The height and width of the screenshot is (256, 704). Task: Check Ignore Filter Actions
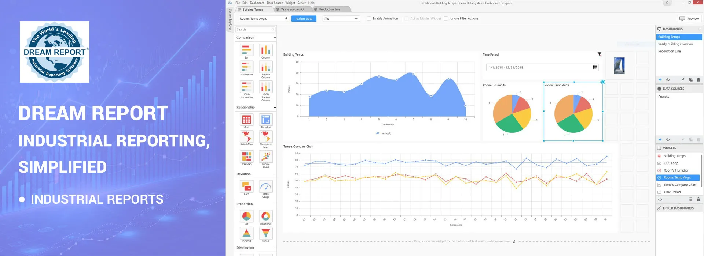click(x=446, y=19)
